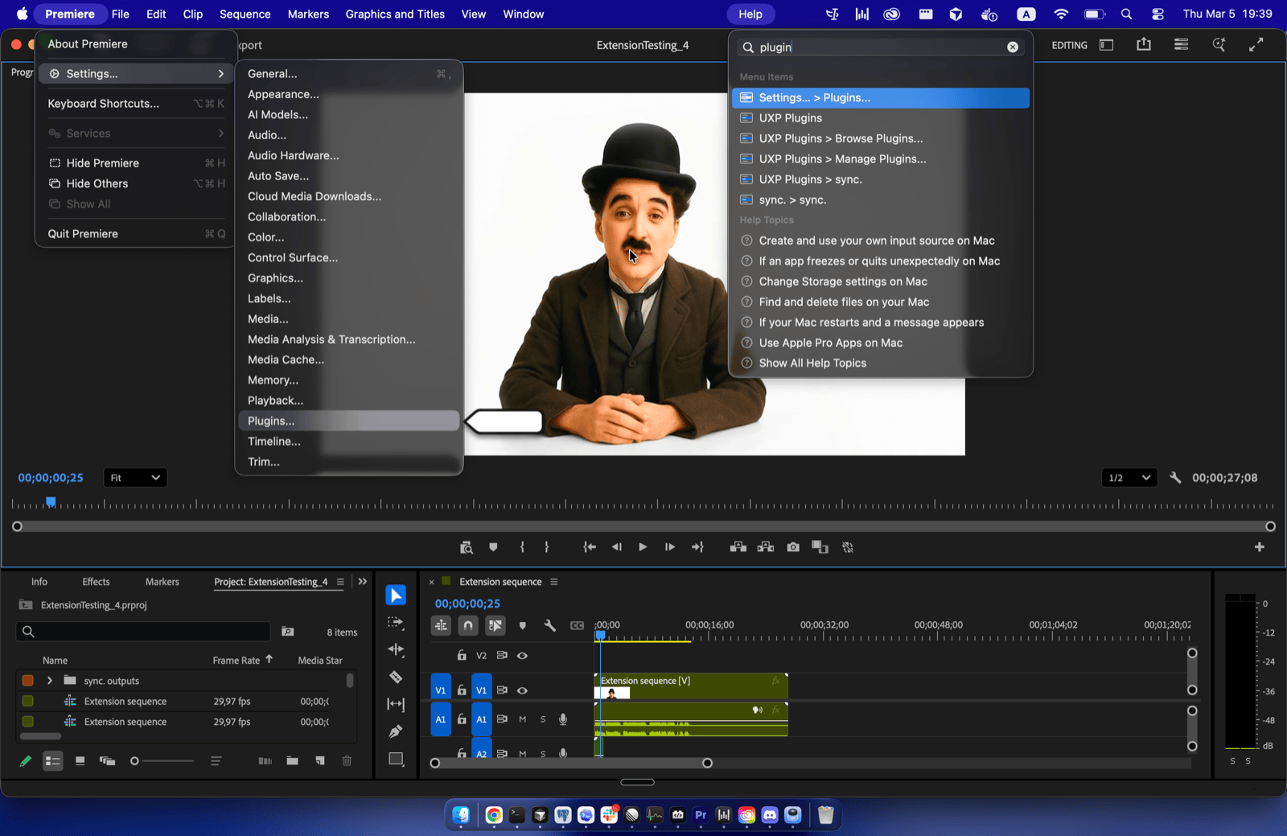1287x836 pixels.
Task: Click Show All Help Topics
Action: [x=812, y=363]
